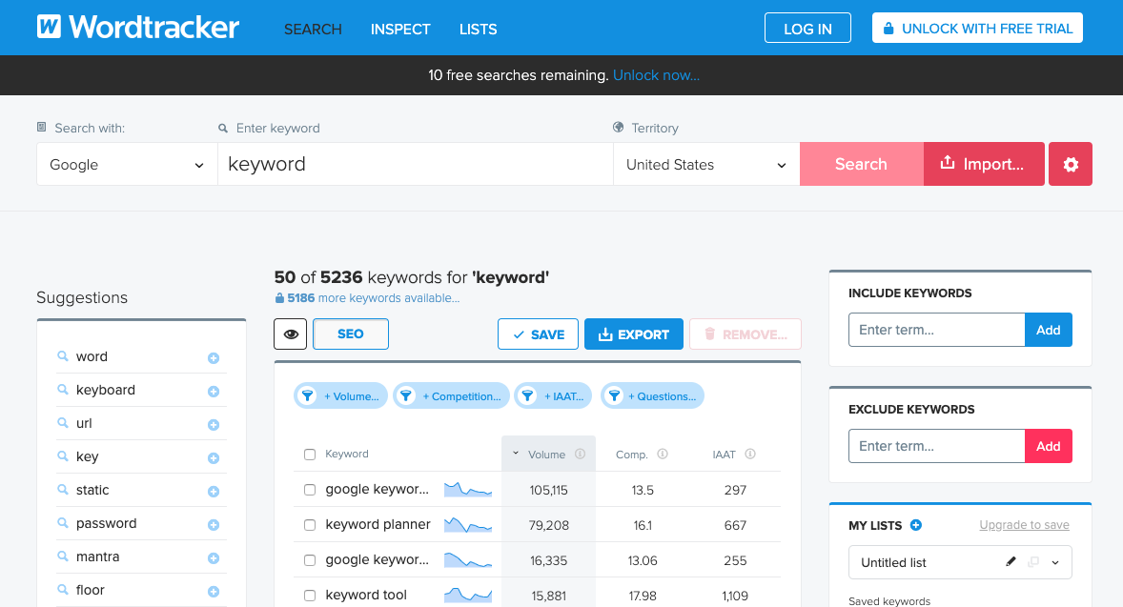This screenshot has height=607, width=1123.
Task: Click the Wordtracker logo icon
Action: tap(49, 27)
